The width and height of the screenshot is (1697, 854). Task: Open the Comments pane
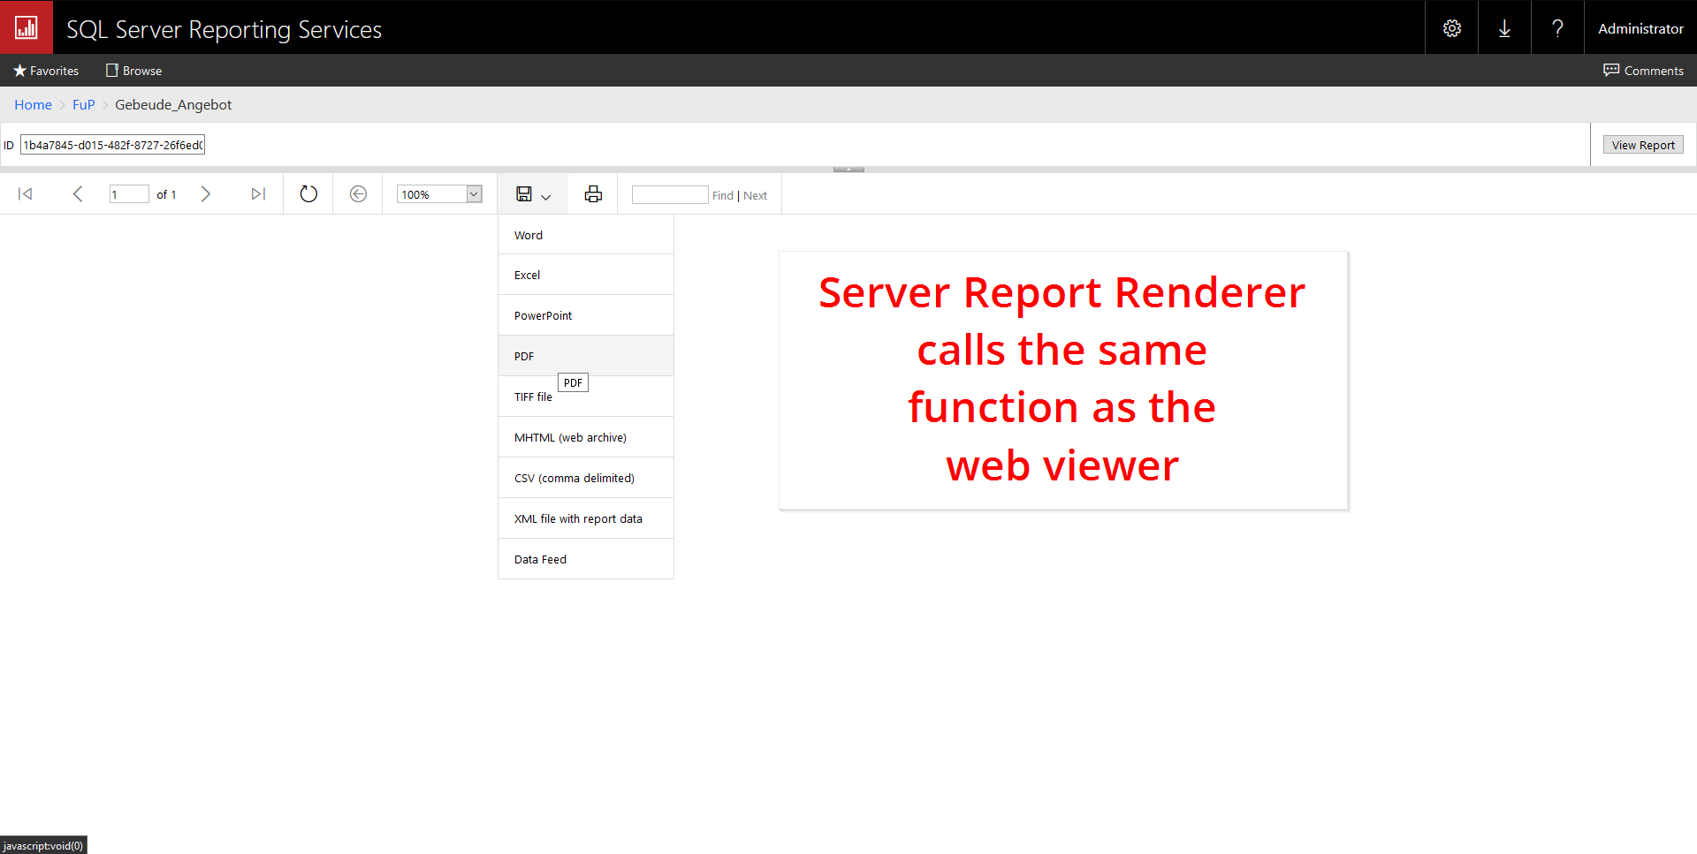coord(1643,71)
